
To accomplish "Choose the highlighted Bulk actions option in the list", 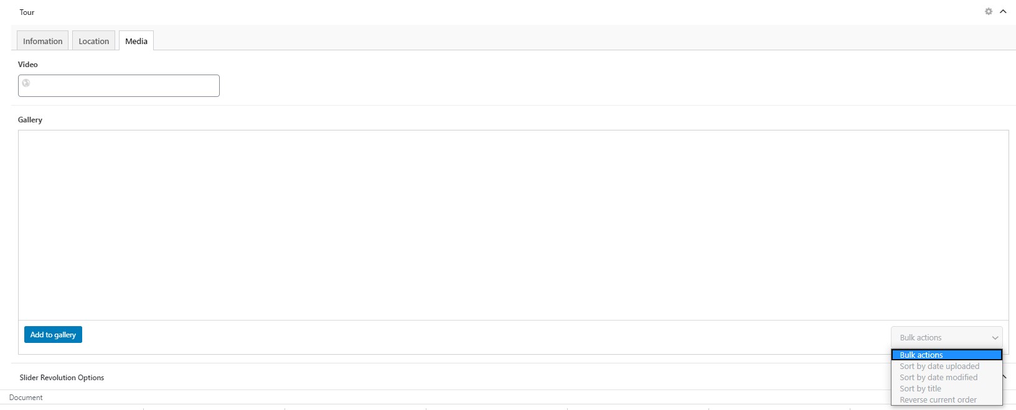I will (946, 355).
